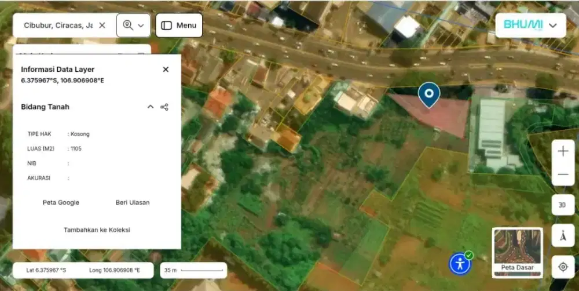Collapse the Bidang Tanah section
Viewport: 579px width, 291px height.
coord(151,107)
